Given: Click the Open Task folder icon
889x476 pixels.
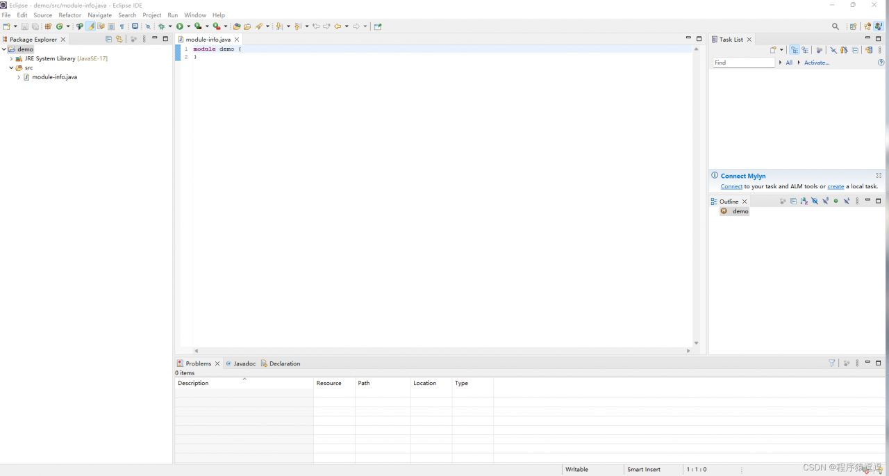Looking at the screenshot, I should point(247,26).
